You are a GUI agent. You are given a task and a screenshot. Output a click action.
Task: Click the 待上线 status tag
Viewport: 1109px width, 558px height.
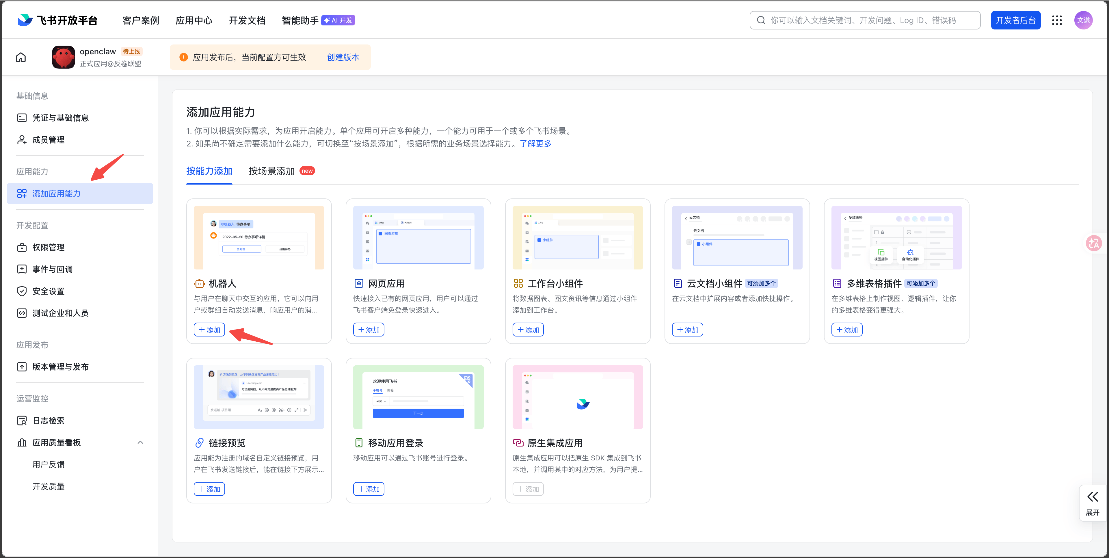(x=131, y=51)
